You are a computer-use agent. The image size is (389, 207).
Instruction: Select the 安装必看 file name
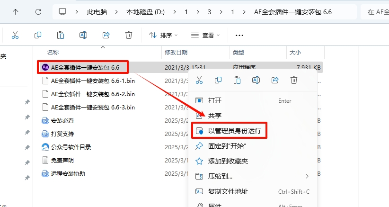[x=62, y=121]
